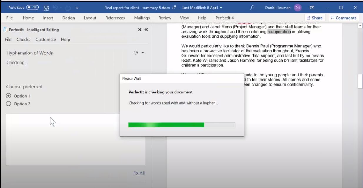This screenshot has height=188, width=363.
Task: Click the Search magnifier icon
Action: click(x=252, y=8)
